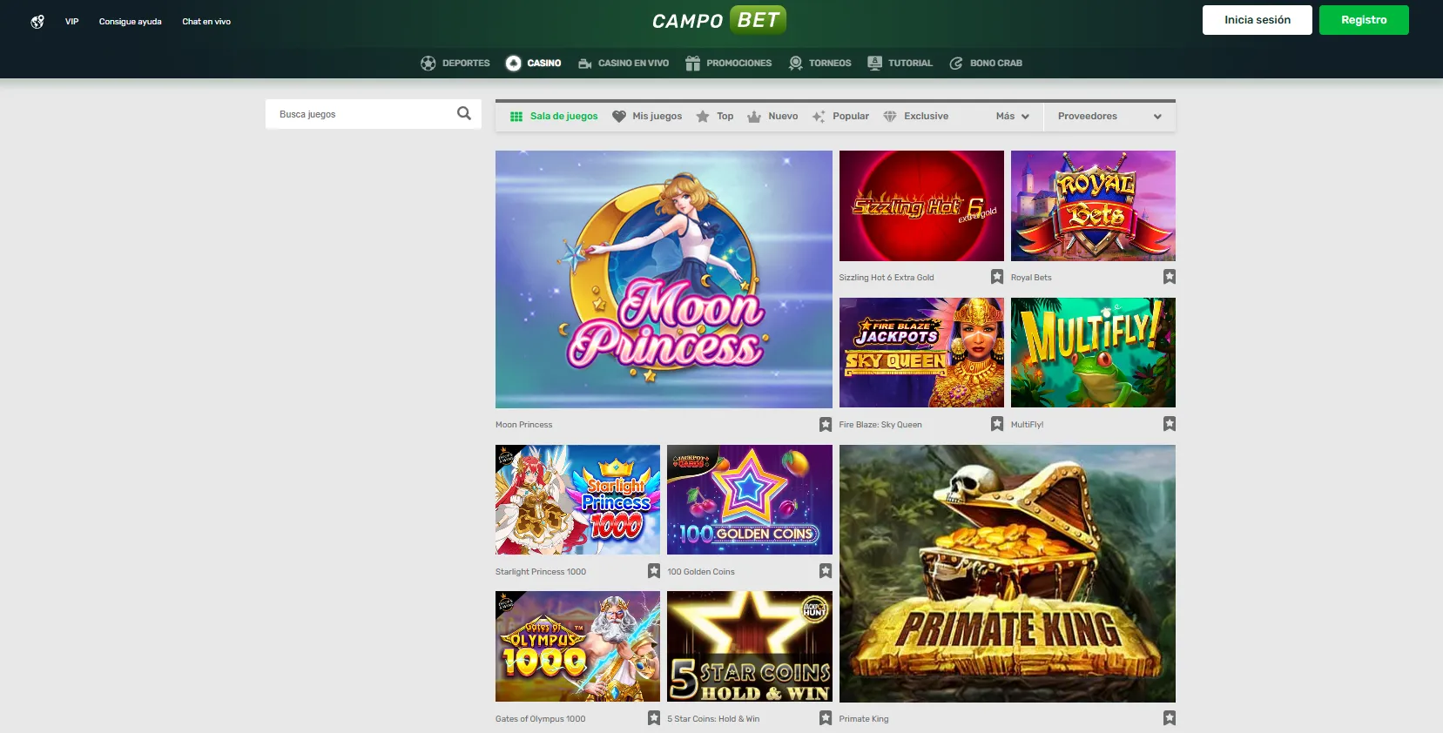Open the Torneos page
Image resolution: width=1443 pixels, height=733 pixels.
(819, 63)
